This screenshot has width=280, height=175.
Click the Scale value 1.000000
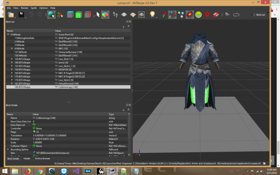click(37, 142)
